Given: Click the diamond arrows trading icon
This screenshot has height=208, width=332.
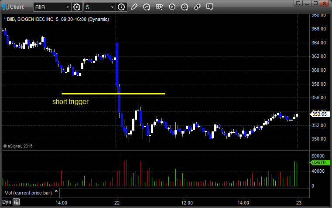Looking at the screenshot, I should 197,7.
